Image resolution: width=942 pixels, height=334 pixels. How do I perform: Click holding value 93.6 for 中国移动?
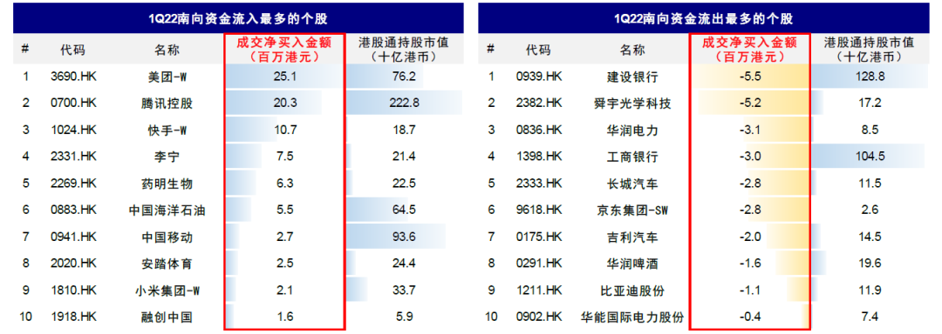pyautogui.click(x=404, y=237)
